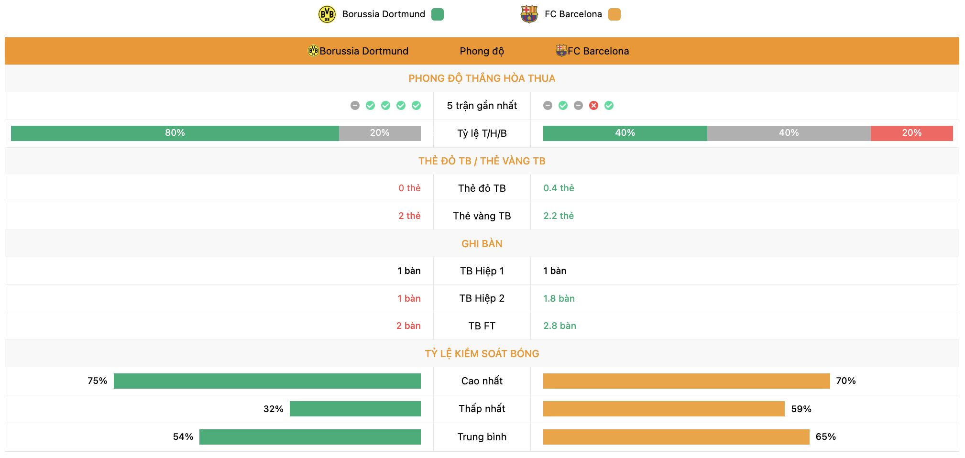
Task: Click Barcelona's 65% average possession bar
Action: [x=676, y=437]
